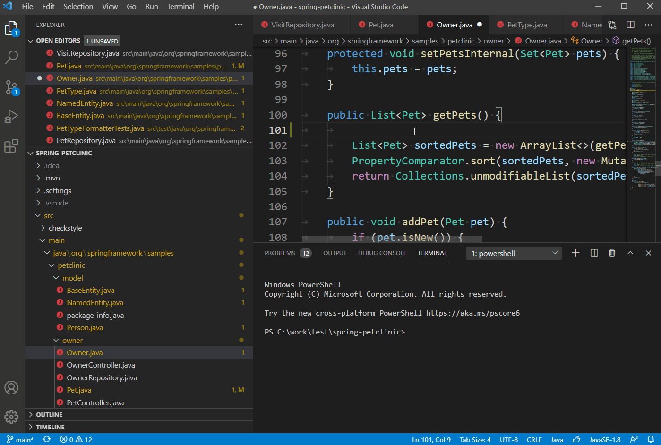The image size is (661, 445).
Task: Change Tab Size: 4 indentation setting
Action: [475, 439]
